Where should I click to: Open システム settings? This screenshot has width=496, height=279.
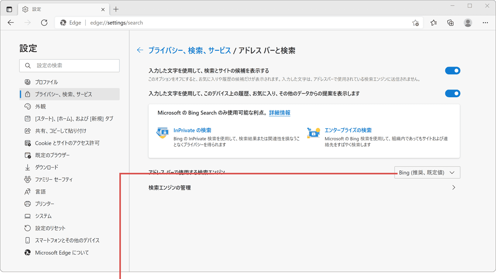[69, 216]
